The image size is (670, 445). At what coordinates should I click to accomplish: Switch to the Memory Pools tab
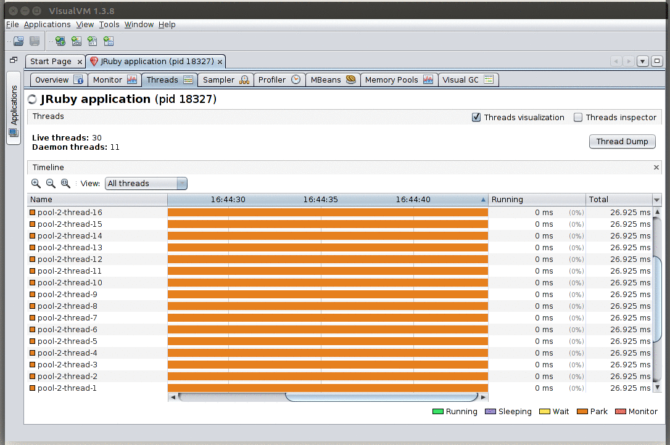(x=399, y=80)
